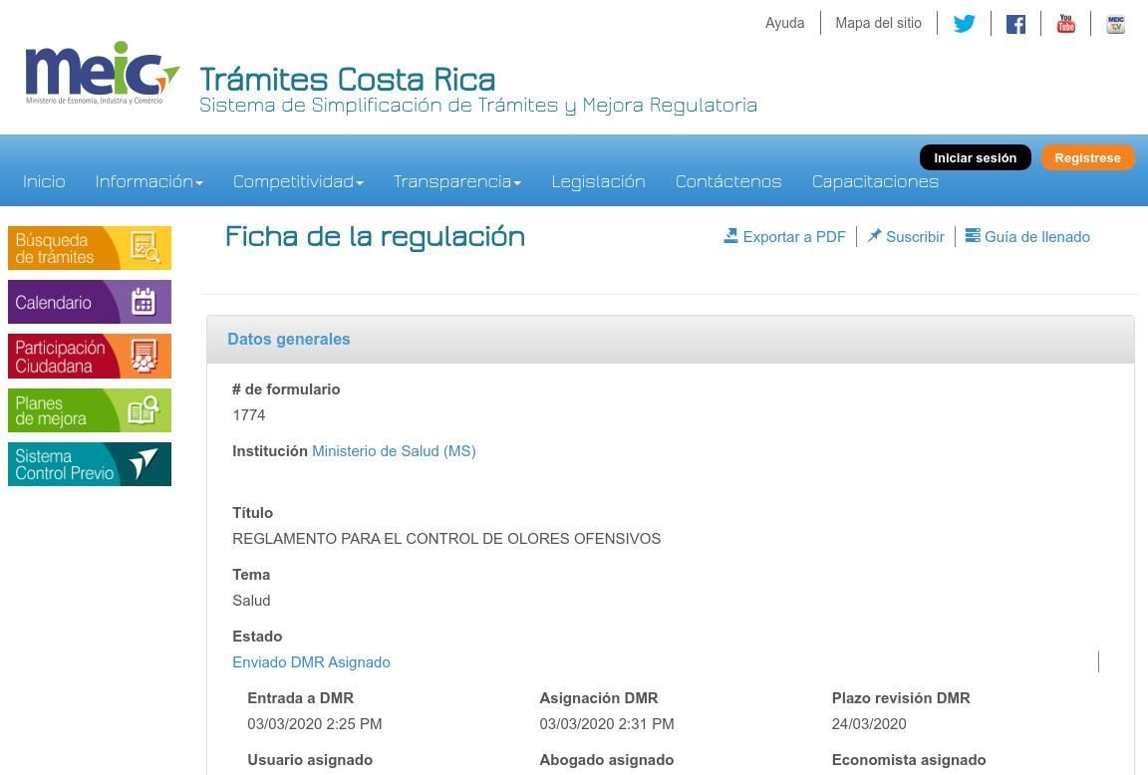Open the YouTube icon link
1148x775 pixels.
tap(1066, 24)
